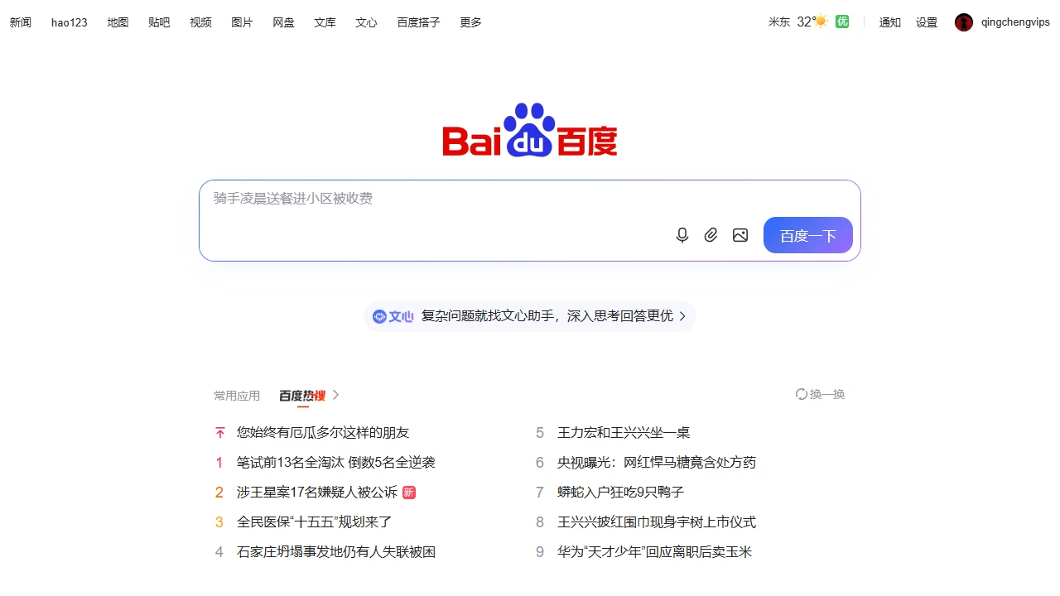Switch to the 百度热搜 tab

point(302,396)
